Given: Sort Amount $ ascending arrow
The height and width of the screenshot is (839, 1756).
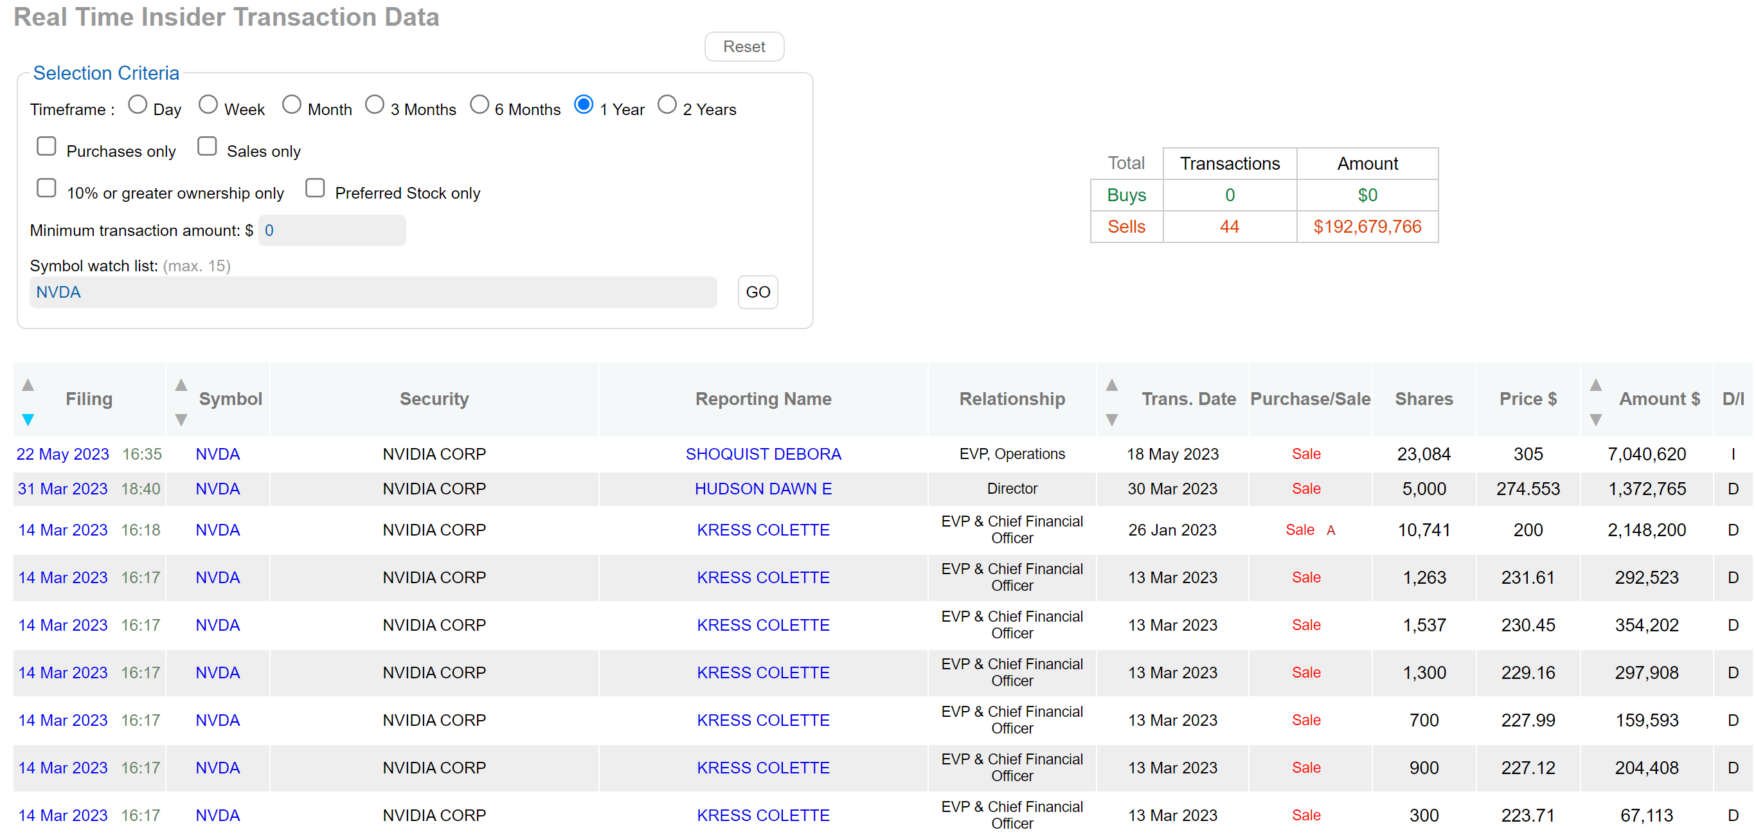Looking at the screenshot, I should [1596, 384].
